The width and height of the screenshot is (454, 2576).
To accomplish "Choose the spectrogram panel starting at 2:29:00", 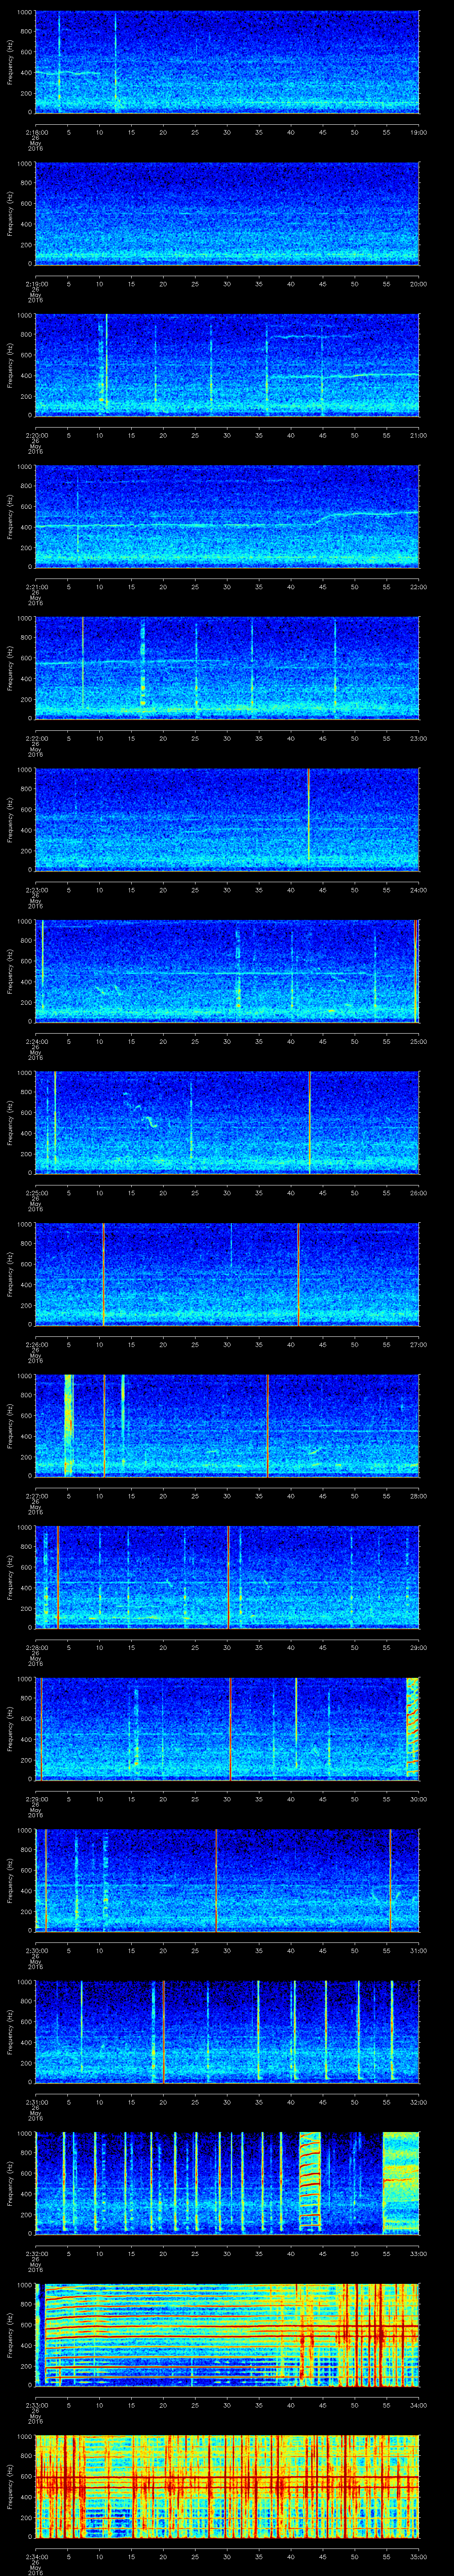I will pyautogui.click(x=227, y=1728).
